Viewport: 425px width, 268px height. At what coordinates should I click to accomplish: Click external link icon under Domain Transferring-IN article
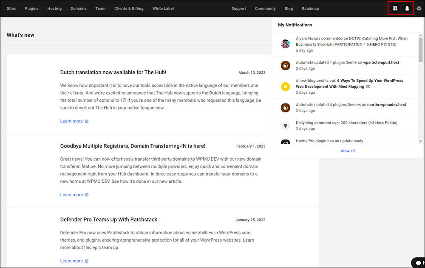coord(87,195)
